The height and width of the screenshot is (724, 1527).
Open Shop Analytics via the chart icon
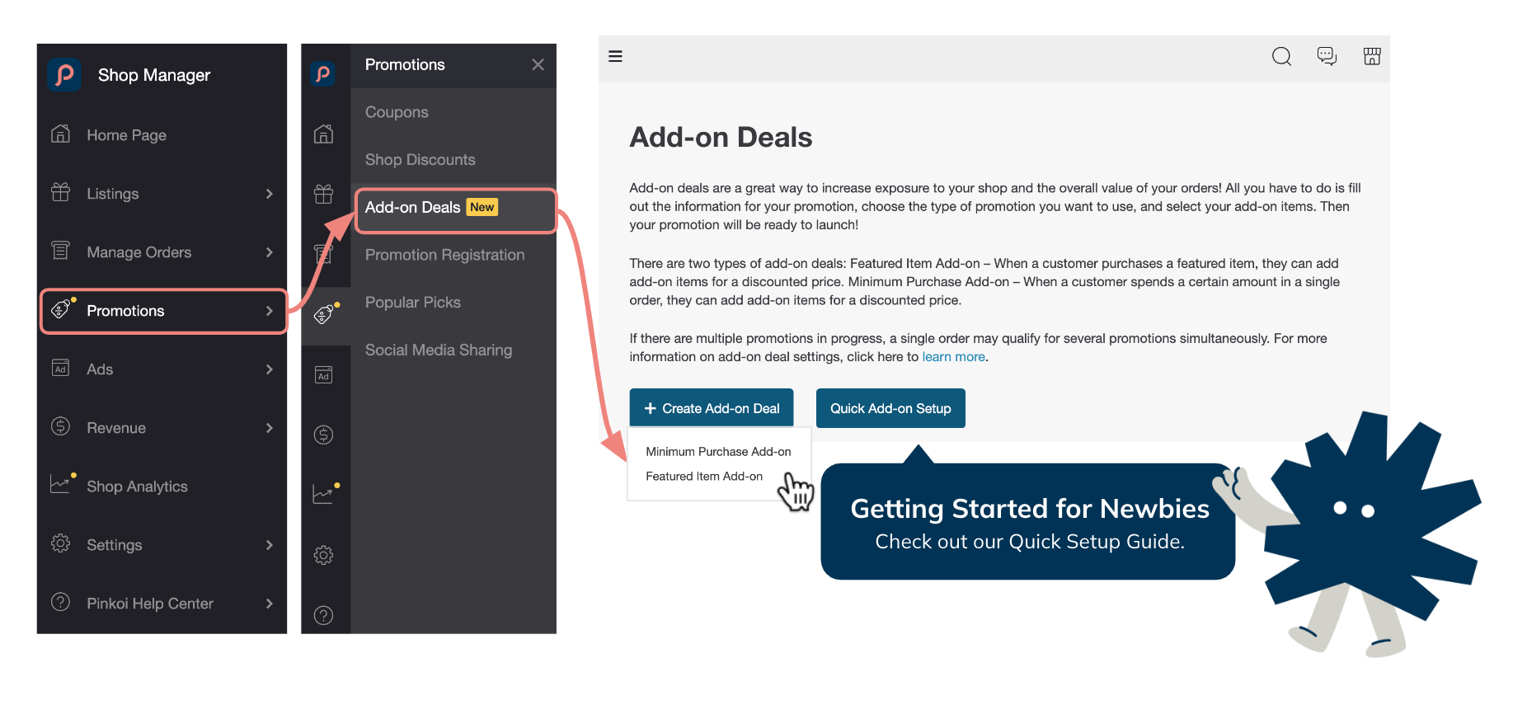coord(60,486)
